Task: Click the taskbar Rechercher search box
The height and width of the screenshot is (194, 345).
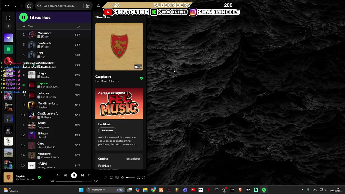Action: click(x=105, y=190)
